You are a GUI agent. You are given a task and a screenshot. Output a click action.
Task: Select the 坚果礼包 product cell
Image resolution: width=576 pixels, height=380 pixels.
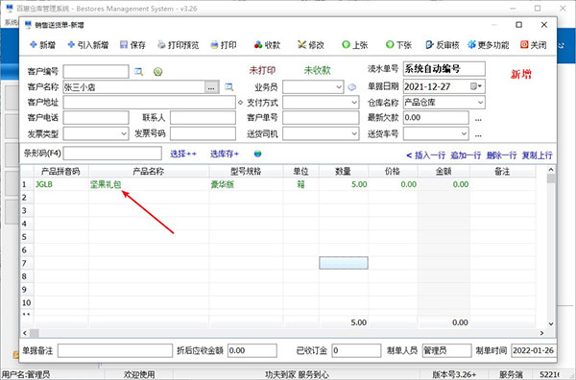[149, 184]
